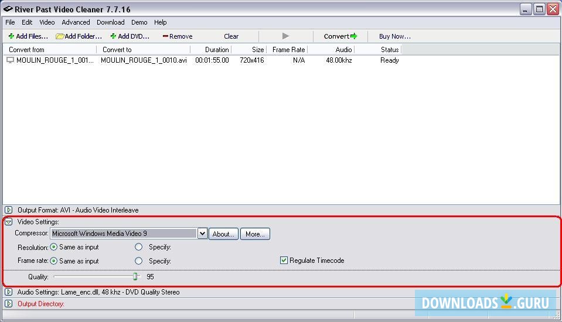This screenshot has width=562, height=322.
Task: Remove the selected file from list
Action: [x=178, y=36]
